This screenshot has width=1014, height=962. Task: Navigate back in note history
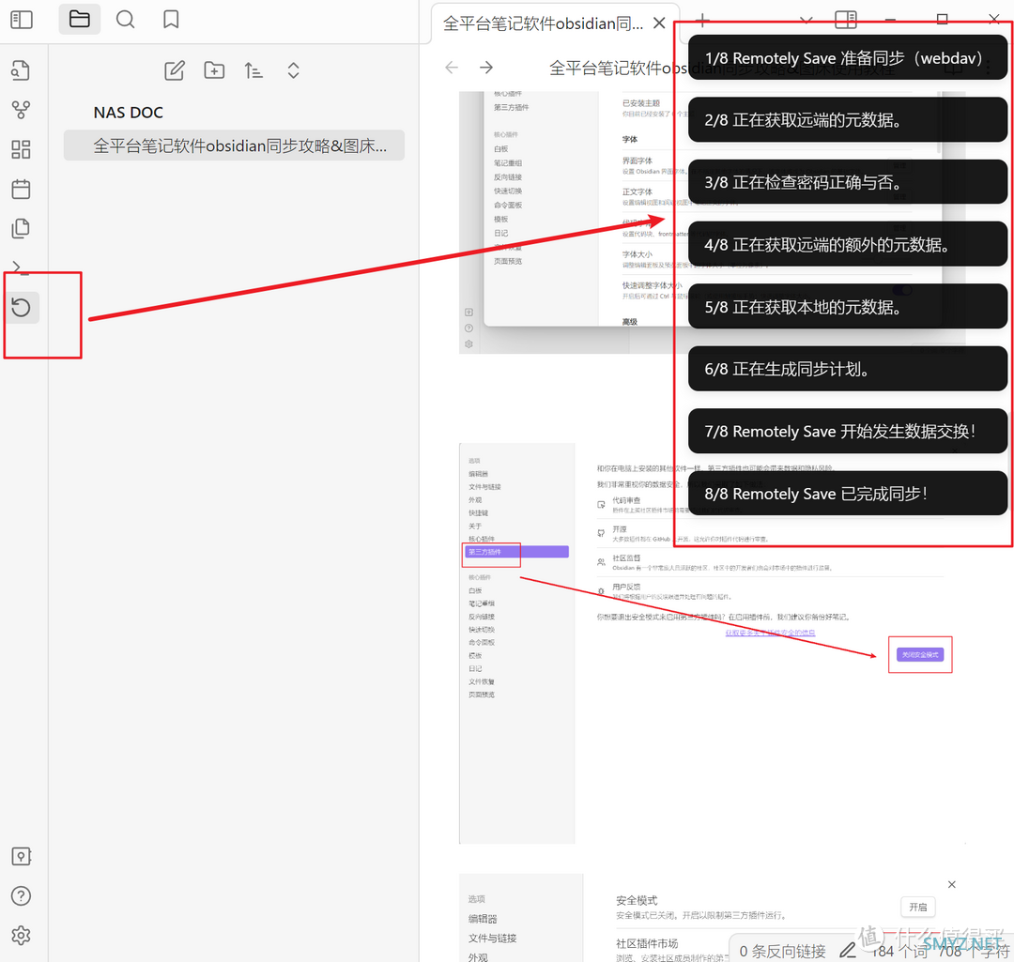tap(452, 68)
